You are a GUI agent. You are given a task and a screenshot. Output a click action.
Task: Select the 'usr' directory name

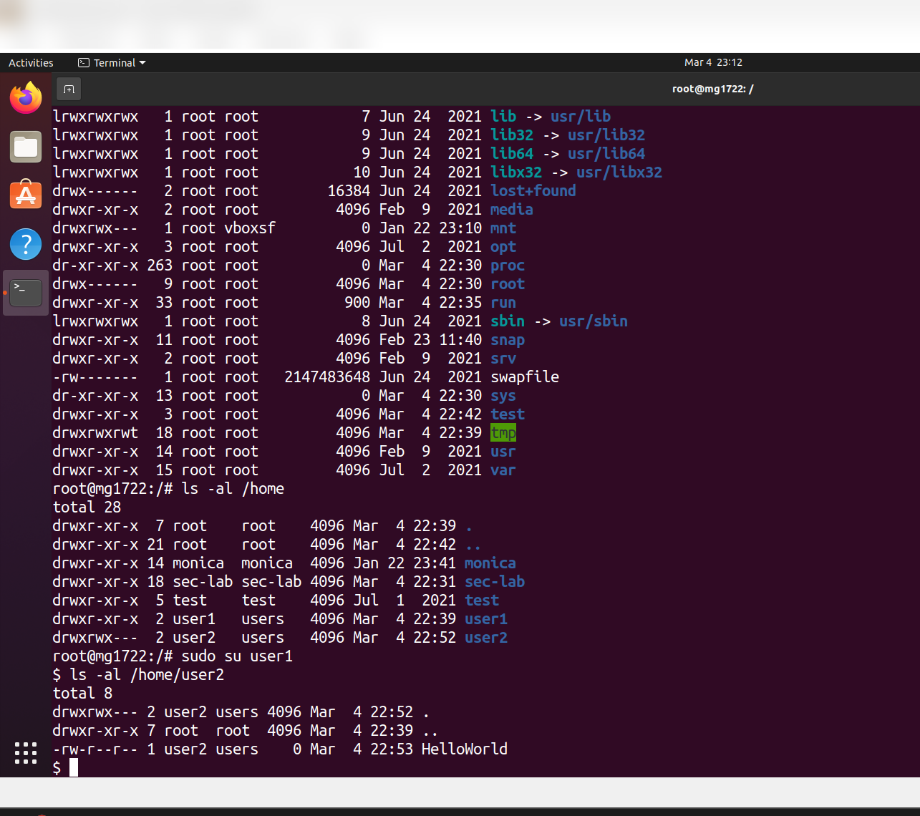pos(503,452)
